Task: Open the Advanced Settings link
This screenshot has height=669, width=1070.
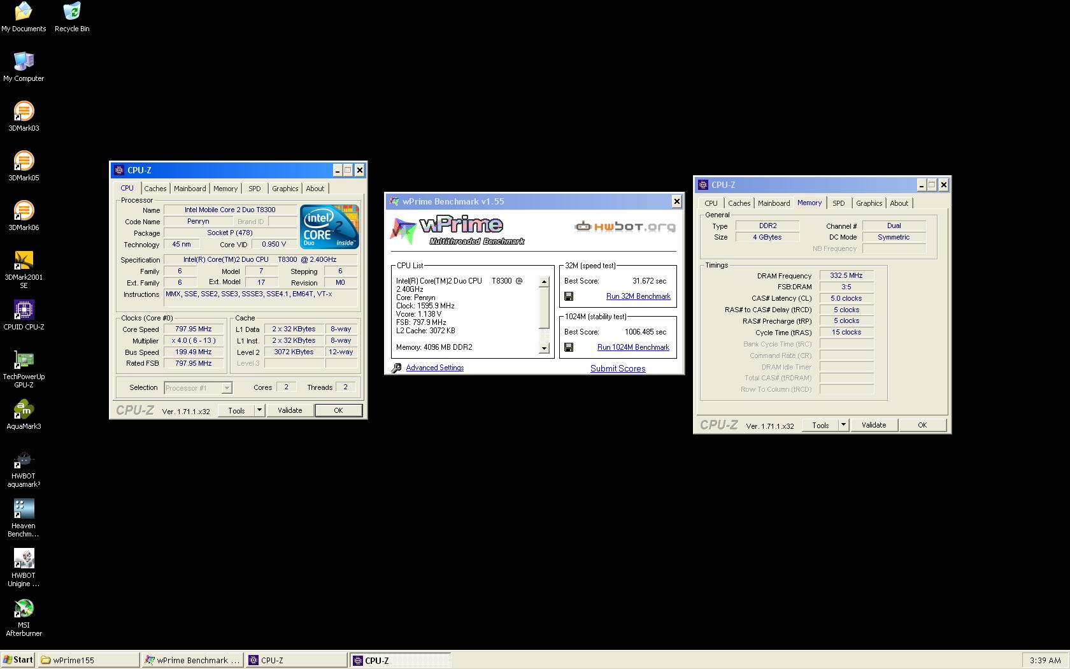Action: tap(435, 368)
